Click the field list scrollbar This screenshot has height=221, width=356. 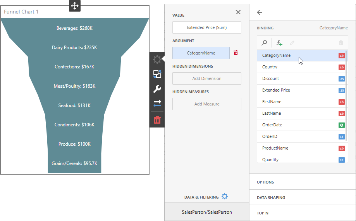(346, 95)
